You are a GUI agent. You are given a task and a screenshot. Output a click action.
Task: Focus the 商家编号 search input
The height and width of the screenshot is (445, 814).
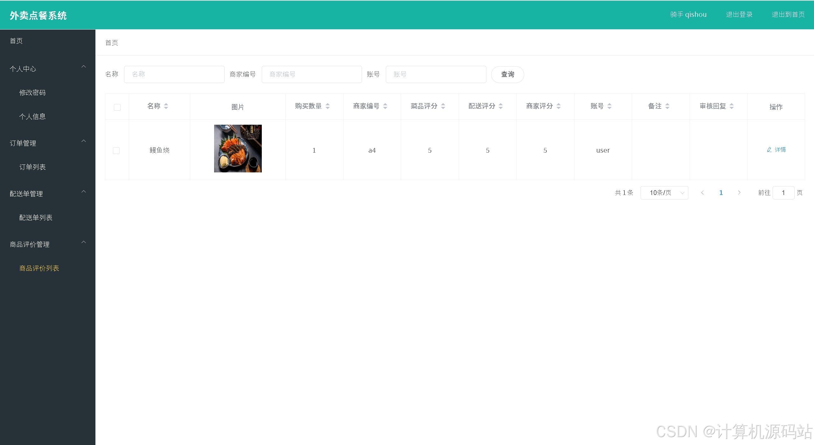tap(312, 74)
